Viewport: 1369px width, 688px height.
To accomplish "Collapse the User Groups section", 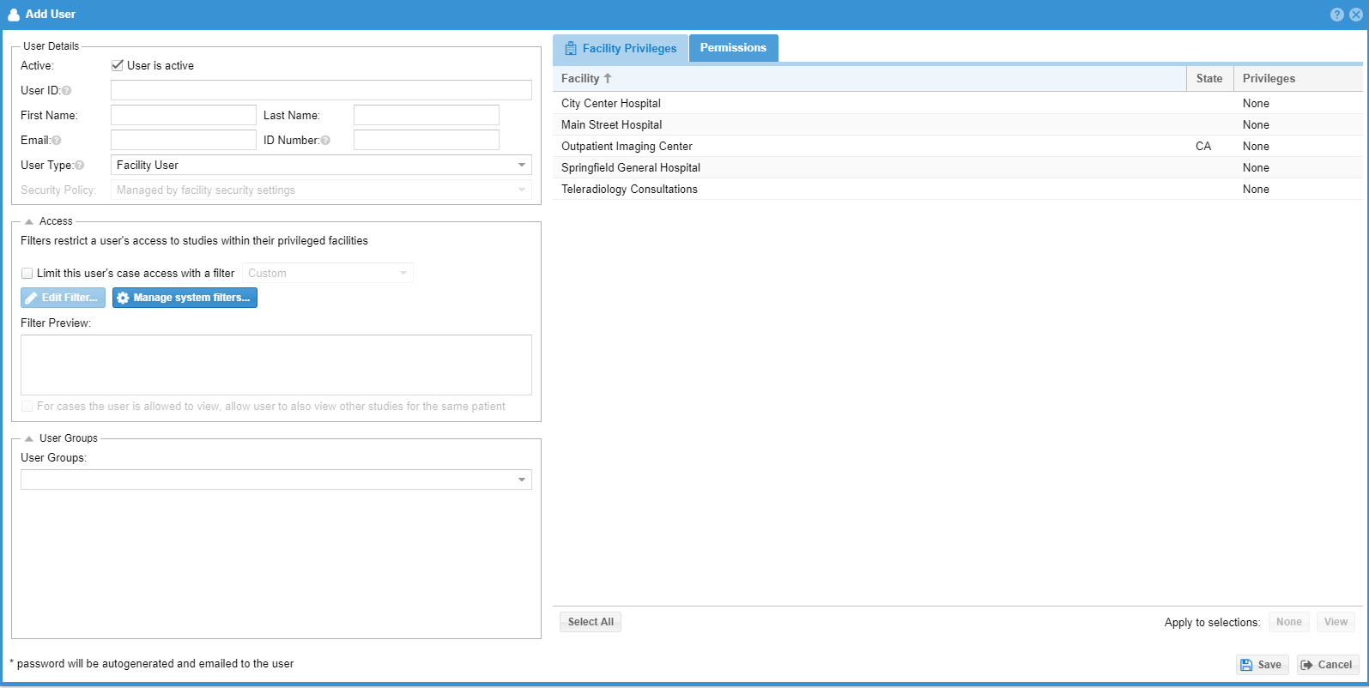I will (29, 438).
